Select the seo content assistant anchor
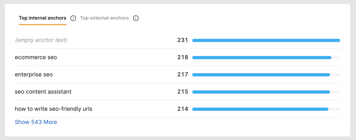This screenshot has width=356, height=140. tap(43, 92)
